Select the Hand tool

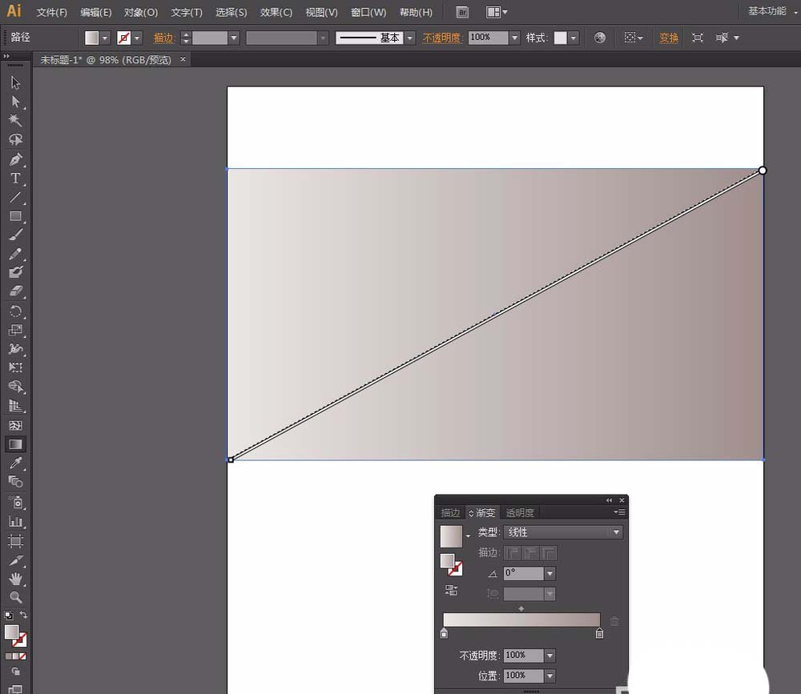tap(15, 579)
